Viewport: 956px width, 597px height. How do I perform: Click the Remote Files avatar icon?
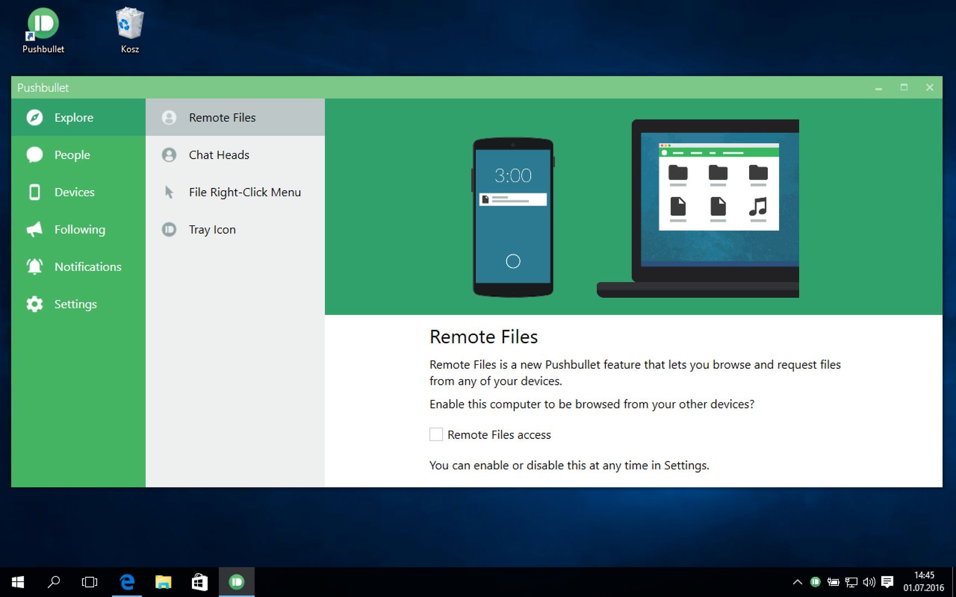point(169,117)
